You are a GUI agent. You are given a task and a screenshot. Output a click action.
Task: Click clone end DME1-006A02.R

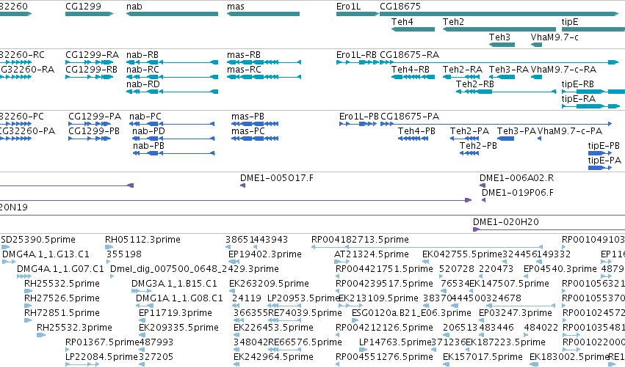(x=483, y=185)
